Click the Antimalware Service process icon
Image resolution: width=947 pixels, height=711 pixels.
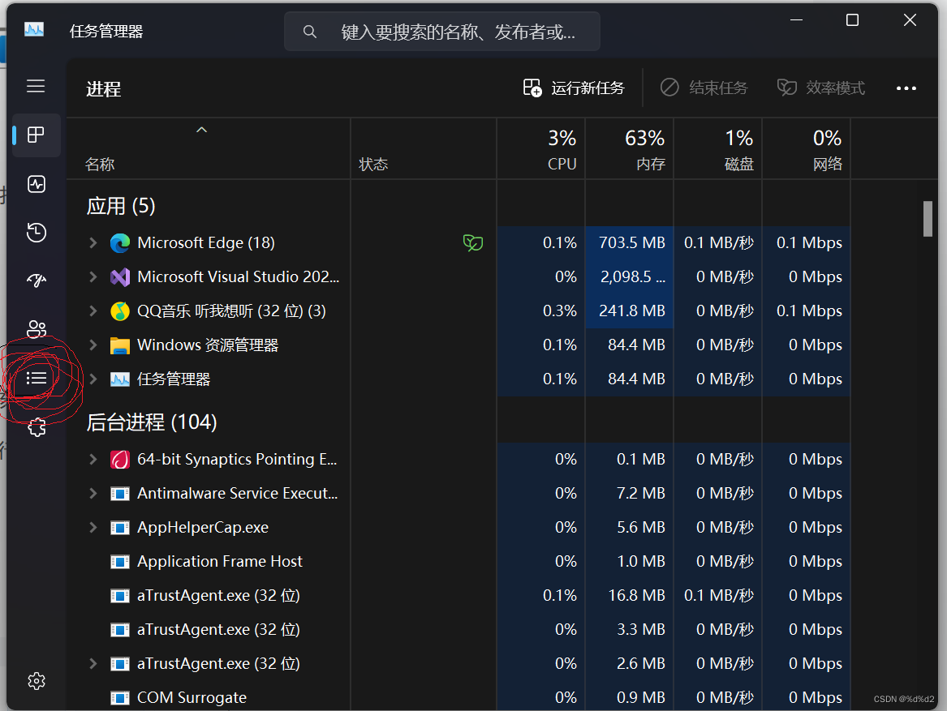[120, 495]
